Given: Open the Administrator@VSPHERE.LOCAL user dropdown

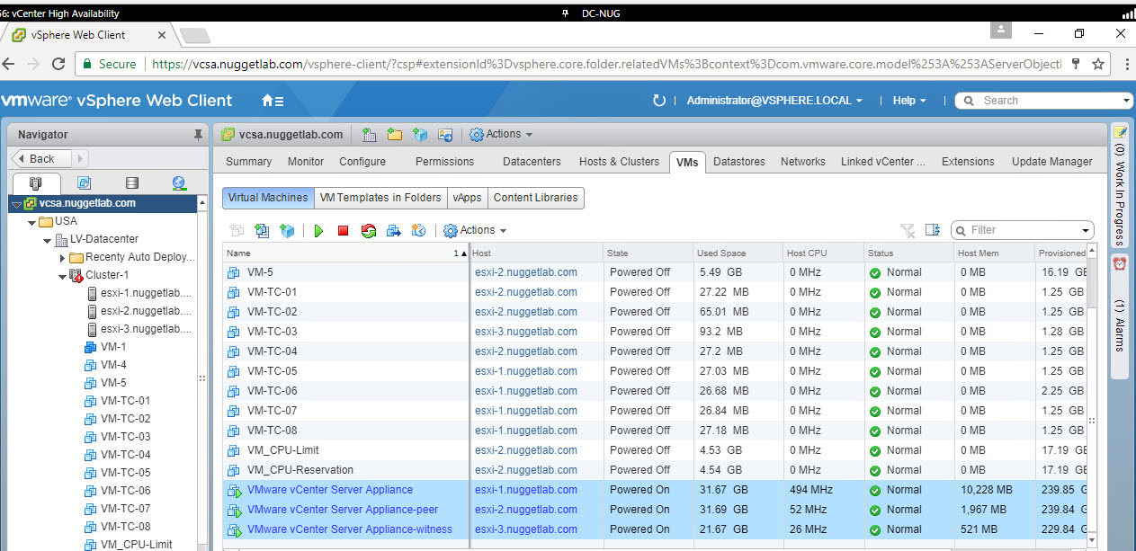Looking at the screenshot, I should click(x=774, y=101).
